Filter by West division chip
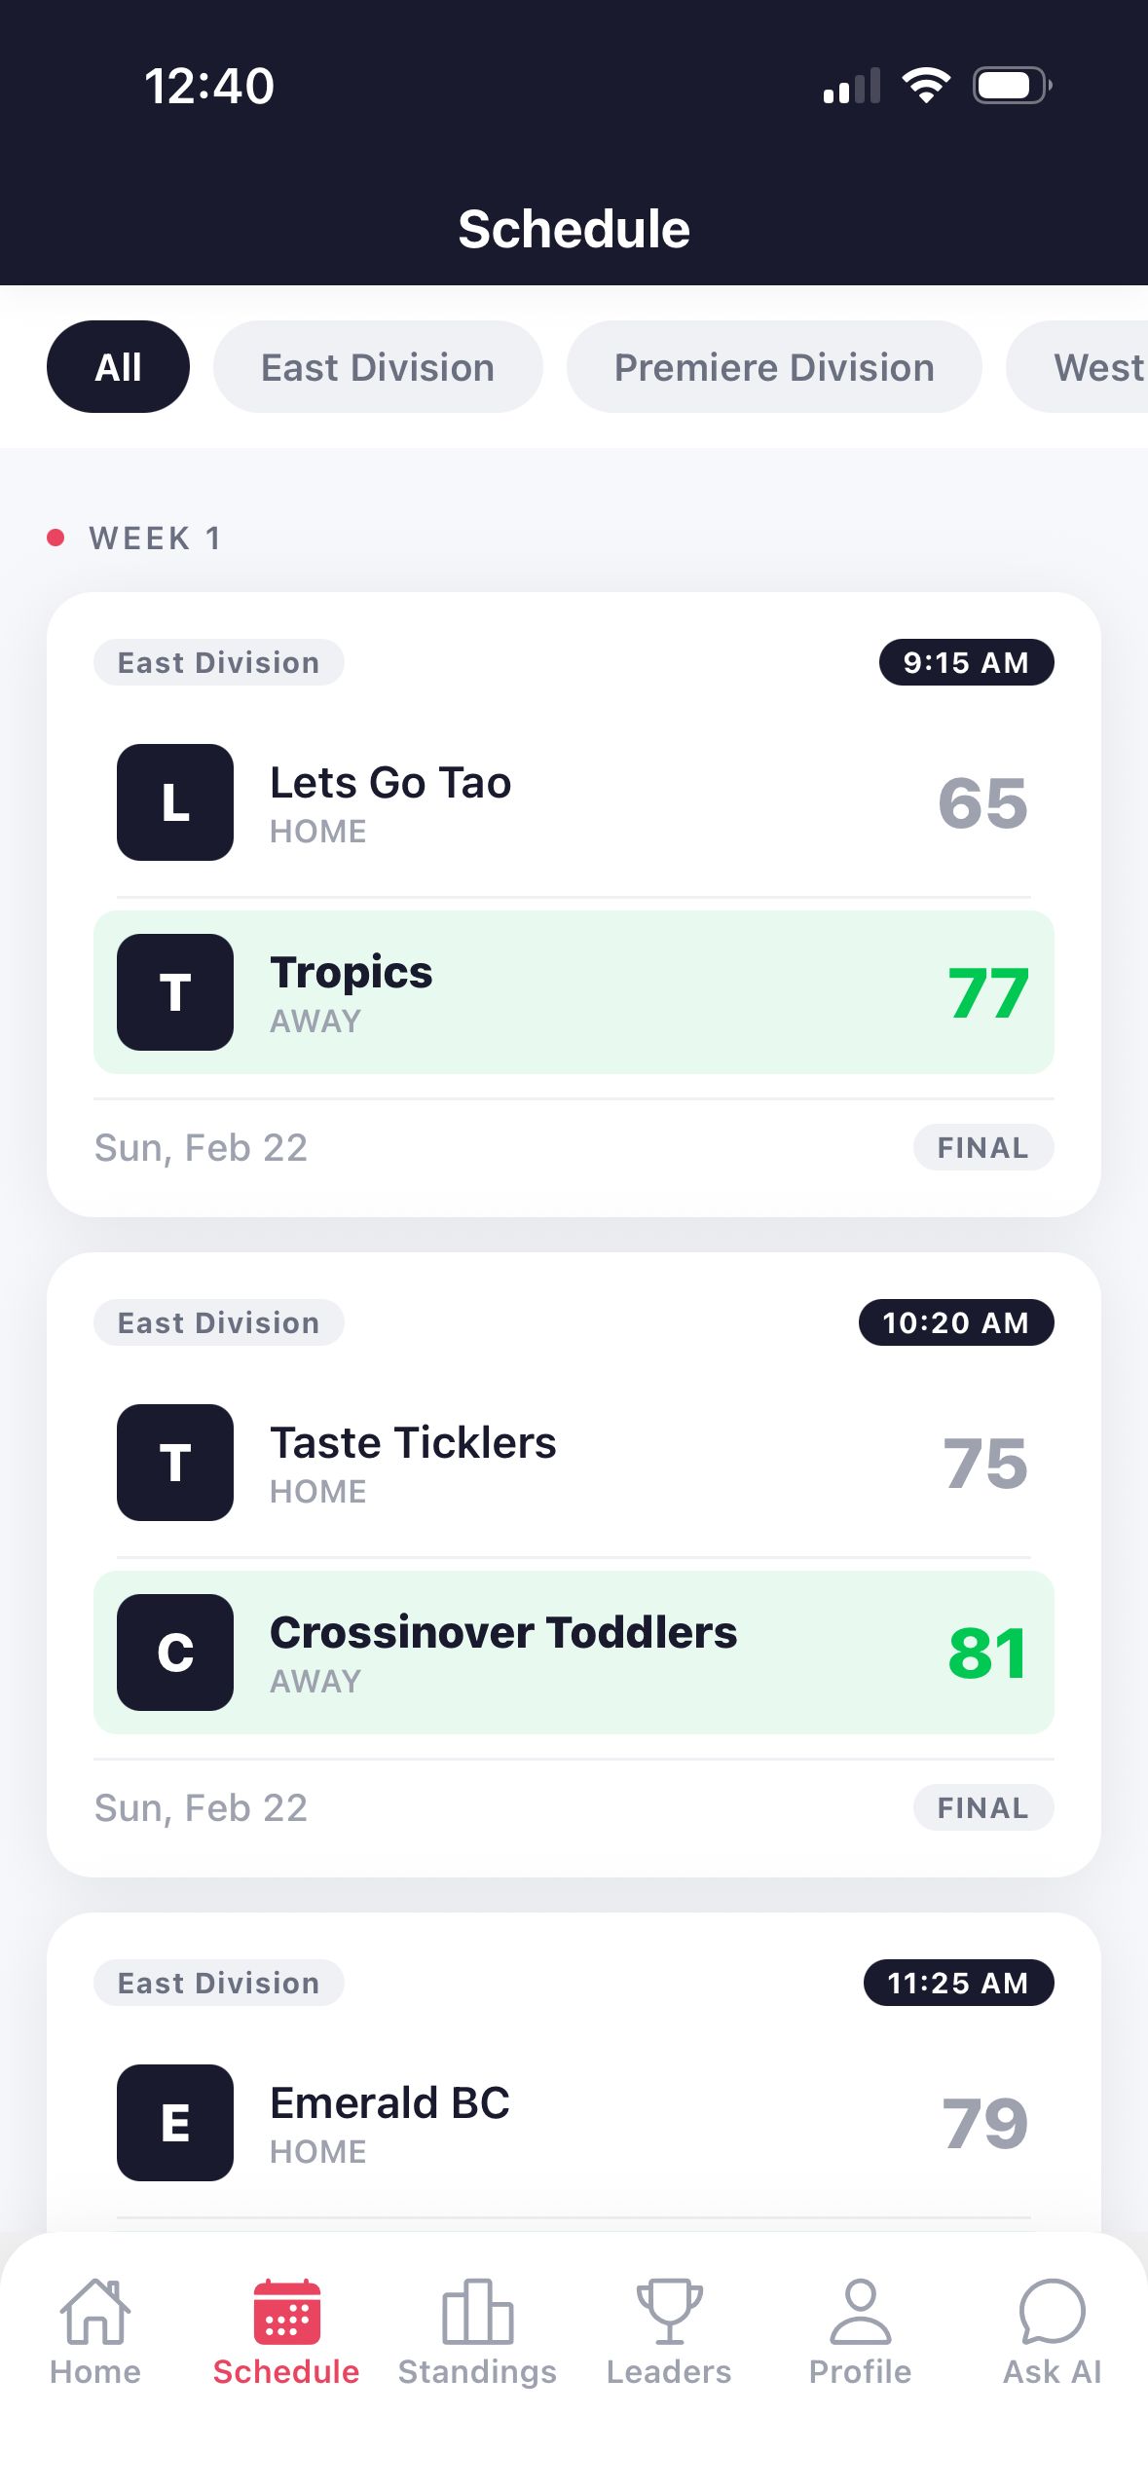Image resolution: width=1148 pixels, height=2489 pixels. coord(1078,367)
